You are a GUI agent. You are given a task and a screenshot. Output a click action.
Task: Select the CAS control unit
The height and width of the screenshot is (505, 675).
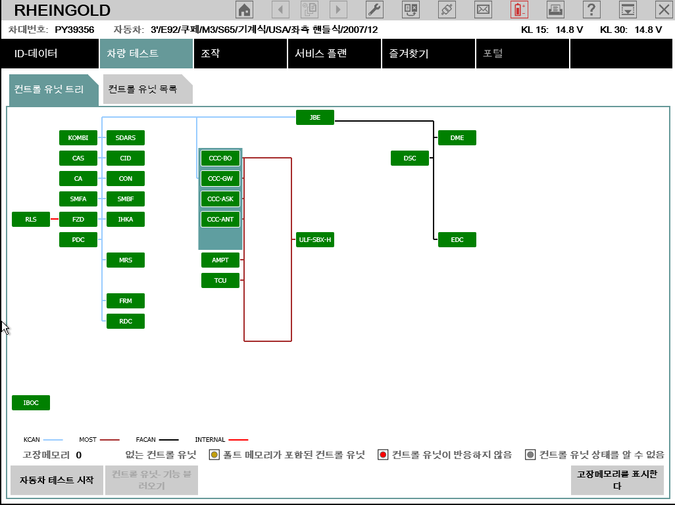click(x=78, y=158)
